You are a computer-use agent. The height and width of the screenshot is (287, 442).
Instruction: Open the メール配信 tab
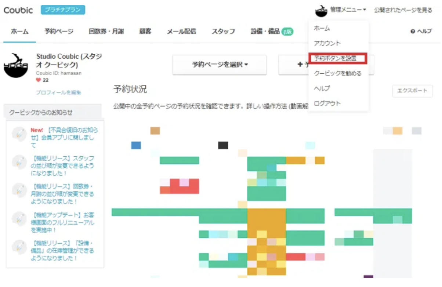click(x=181, y=32)
